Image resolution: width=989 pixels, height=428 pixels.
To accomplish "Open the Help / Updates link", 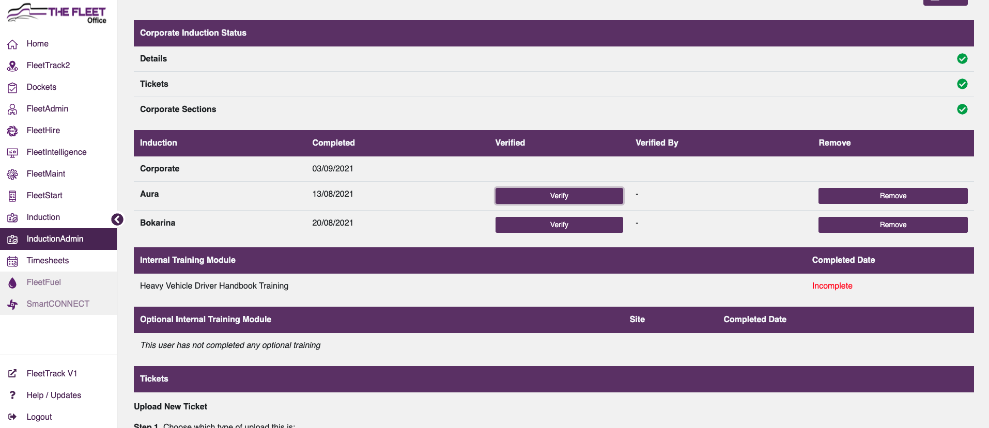I will click(58, 395).
